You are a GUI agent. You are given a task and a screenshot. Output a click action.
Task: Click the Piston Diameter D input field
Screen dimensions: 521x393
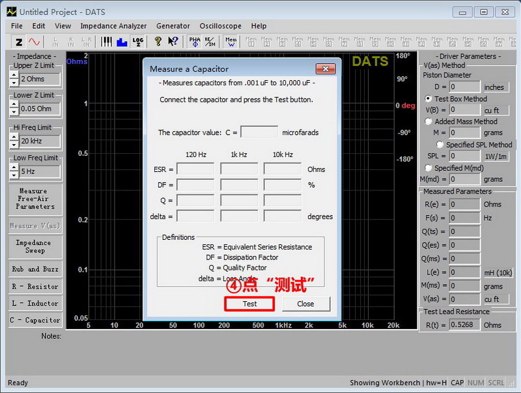point(464,87)
